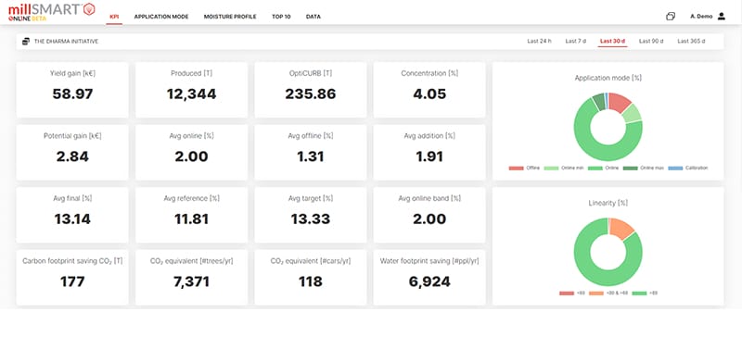Viewport: 742px width, 337px height.
Task: Select the Last 7 d range
Action: pos(575,41)
